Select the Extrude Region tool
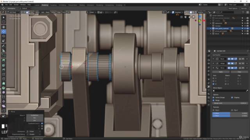 4,61
